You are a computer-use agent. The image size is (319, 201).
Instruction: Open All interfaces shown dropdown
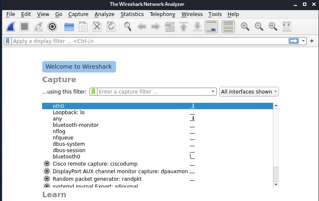pyautogui.click(x=249, y=92)
